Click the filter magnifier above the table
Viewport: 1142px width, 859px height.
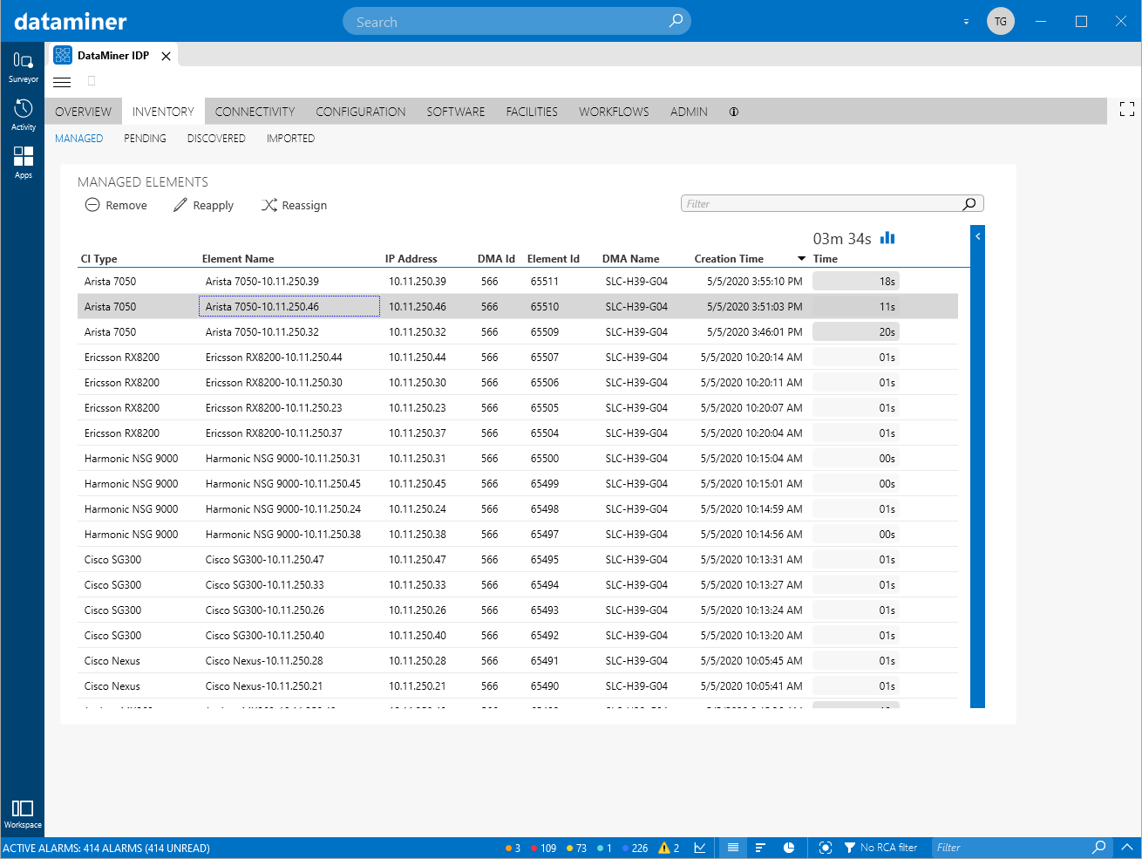coord(969,204)
